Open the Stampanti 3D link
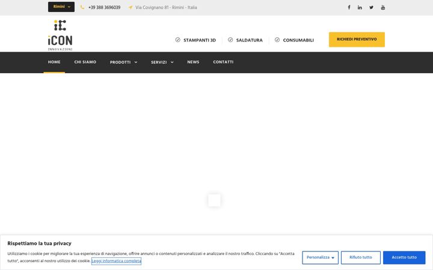The image size is (433, 270). pyautogui.click(x=200, y=40)
